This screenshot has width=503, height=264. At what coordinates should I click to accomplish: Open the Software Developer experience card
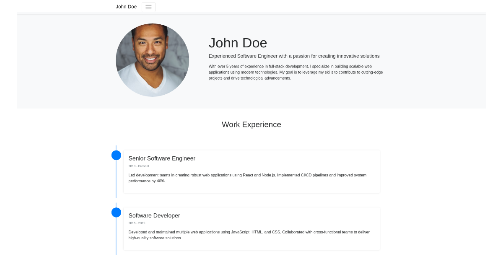coord(251,228)
